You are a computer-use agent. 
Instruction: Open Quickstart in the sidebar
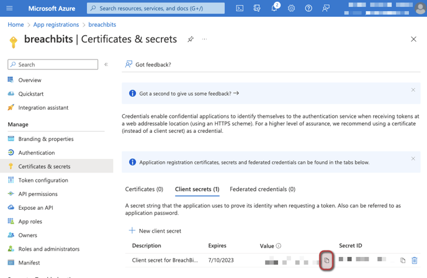click(x=31, y=94)
